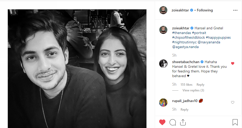The image size is (242, 128).
Task: Open the comment speech bubble icon
Action: point(173,122)
